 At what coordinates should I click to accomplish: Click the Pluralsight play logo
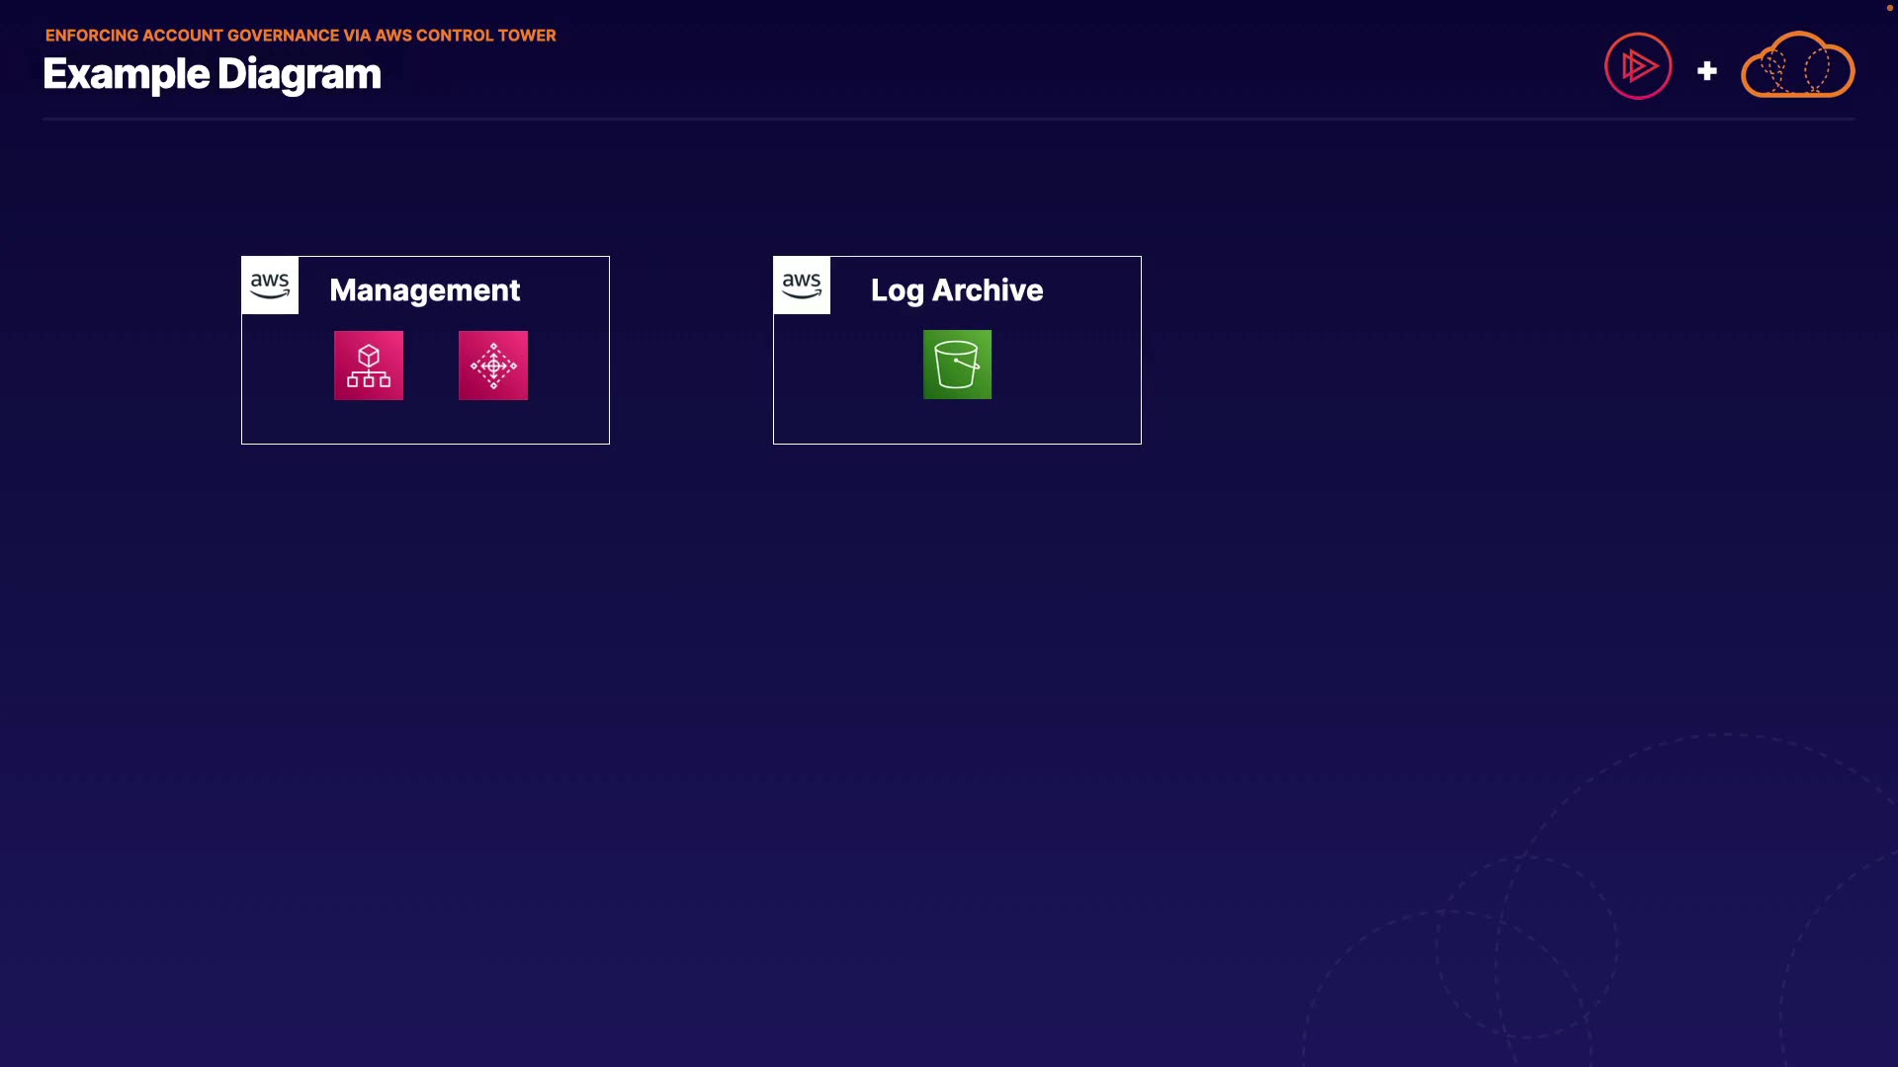[1638, 66]
